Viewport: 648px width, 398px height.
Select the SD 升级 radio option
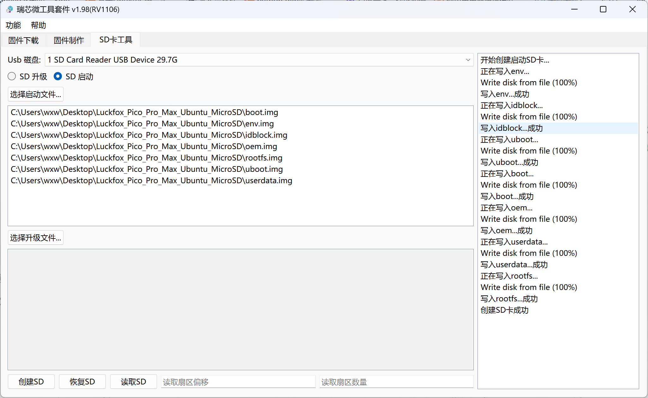click(12, 76)
